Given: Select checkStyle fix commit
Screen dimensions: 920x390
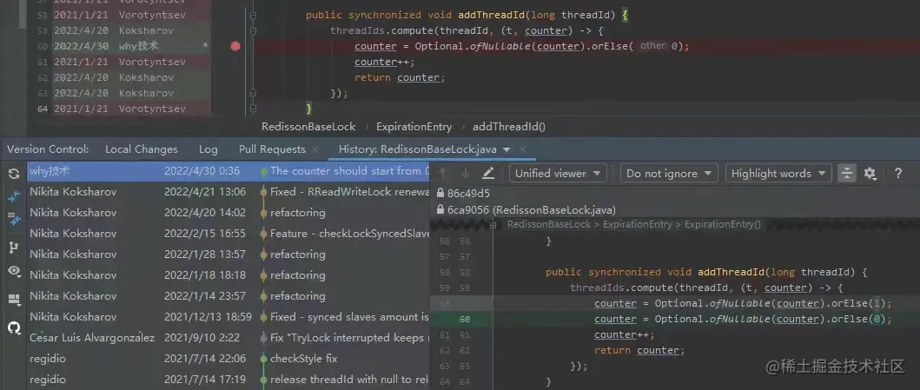Looking at the screenshot, I should (228, 359).
